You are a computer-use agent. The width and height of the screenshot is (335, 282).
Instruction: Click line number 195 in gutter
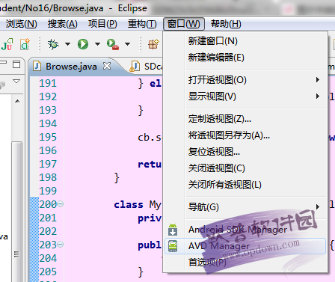48,137
